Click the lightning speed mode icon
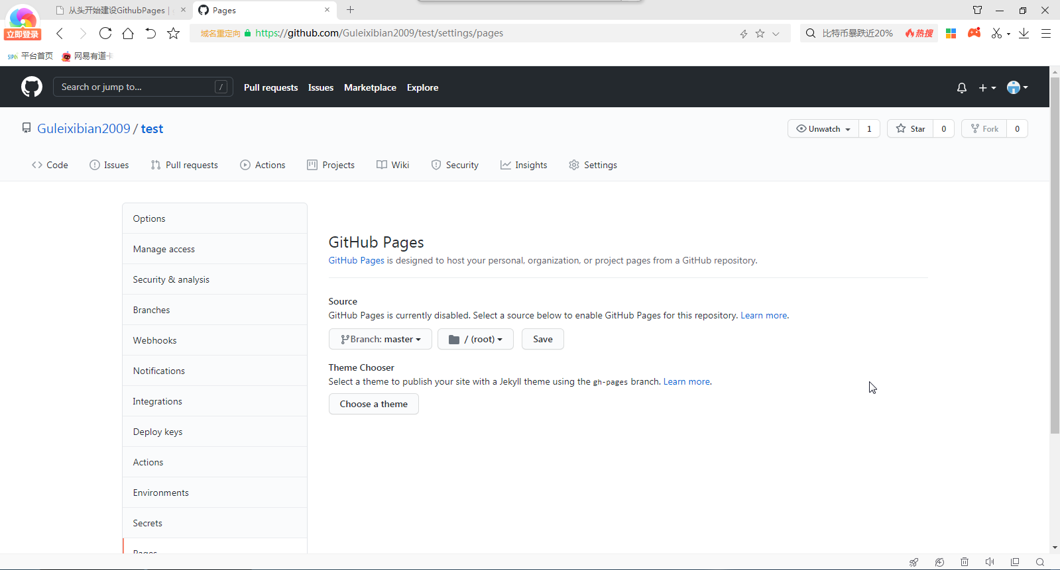This screenshot has height=570, width=1060. 744,34
